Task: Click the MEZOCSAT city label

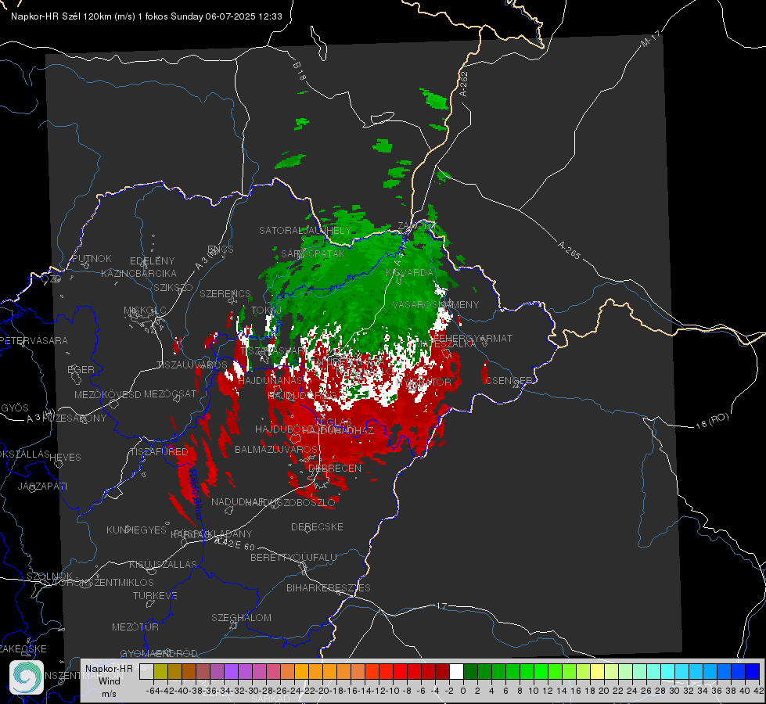Action: click(x=170, y=393)
